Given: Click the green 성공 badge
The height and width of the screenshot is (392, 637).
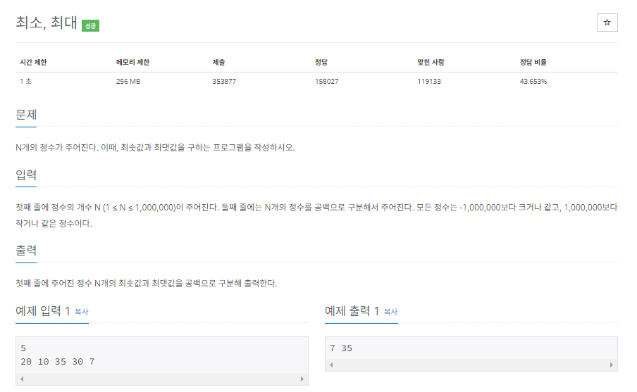Looking at the screenshot, I should click(91, 25).
